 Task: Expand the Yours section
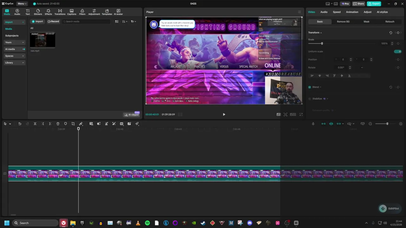(14, 42)
